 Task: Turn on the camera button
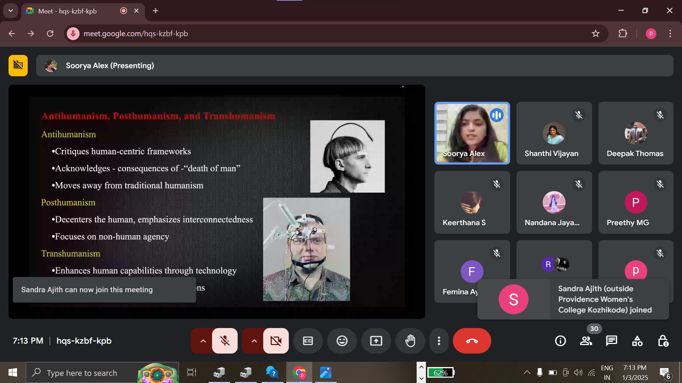pyautogui.click(x=276, y=341)
